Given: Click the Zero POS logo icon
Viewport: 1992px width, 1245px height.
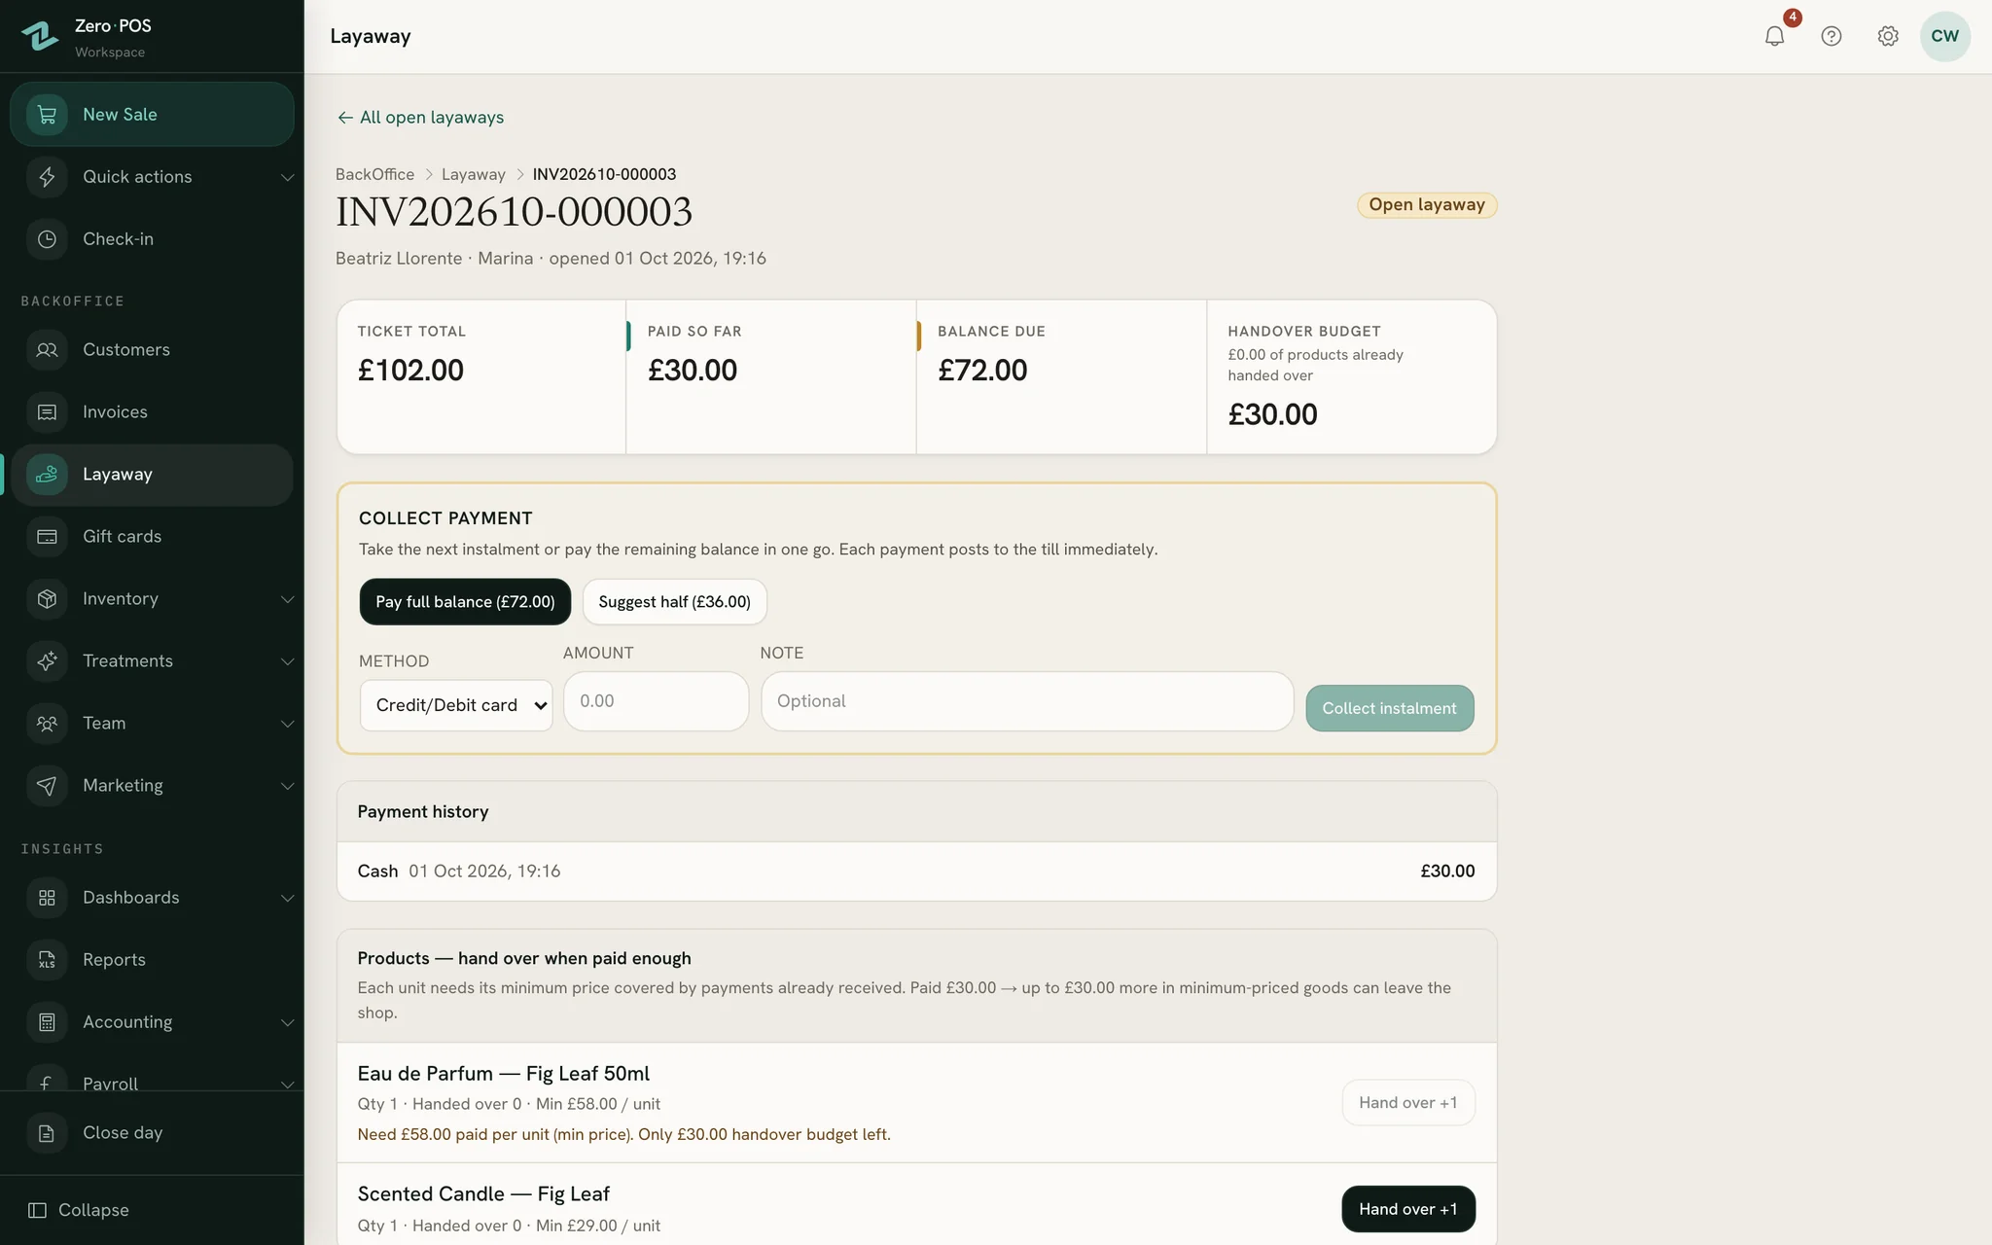Looking at the screenshot, I should pyautogui.click(x=40, y=36).
